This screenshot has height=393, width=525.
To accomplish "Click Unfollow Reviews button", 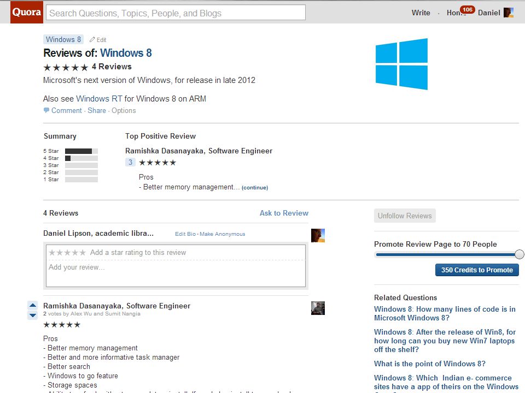I will (405, 216).
